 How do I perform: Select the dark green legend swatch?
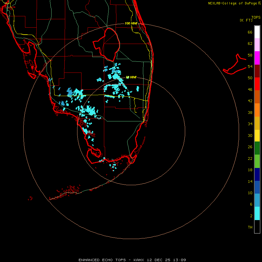257,148
